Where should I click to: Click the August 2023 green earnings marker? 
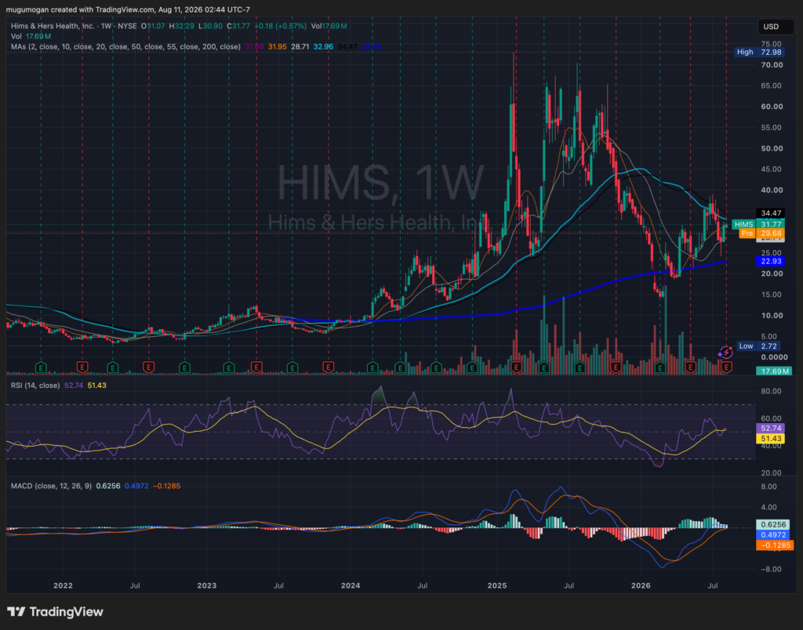click(292, 367)
